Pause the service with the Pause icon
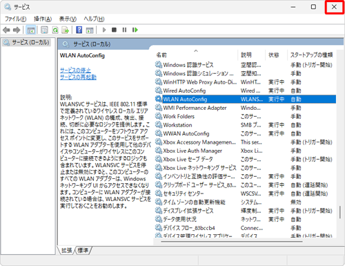 click(x=124, y=30)
